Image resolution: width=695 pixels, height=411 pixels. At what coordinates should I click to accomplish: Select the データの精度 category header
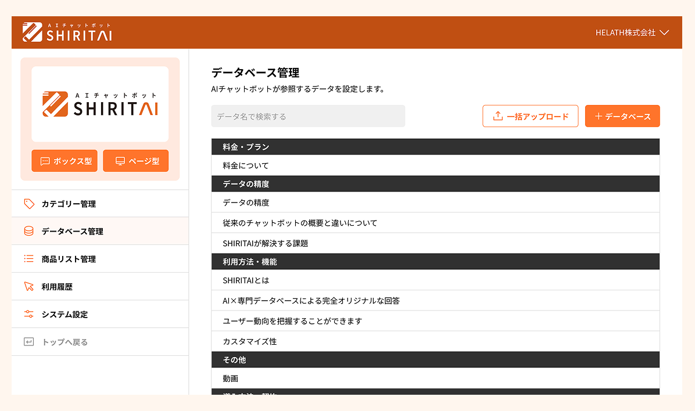click(x=435, y=183)
